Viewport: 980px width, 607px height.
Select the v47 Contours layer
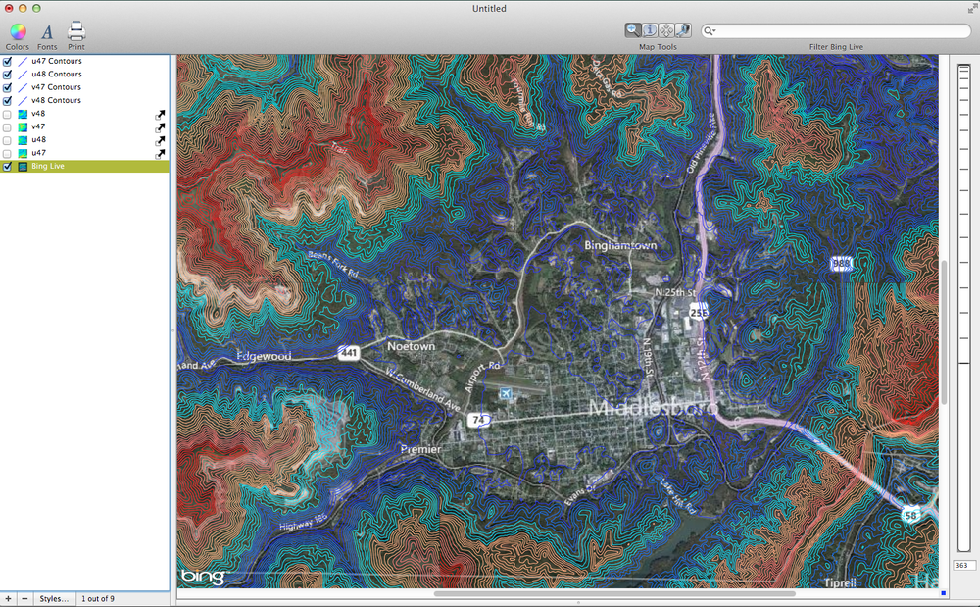[59, 87]
